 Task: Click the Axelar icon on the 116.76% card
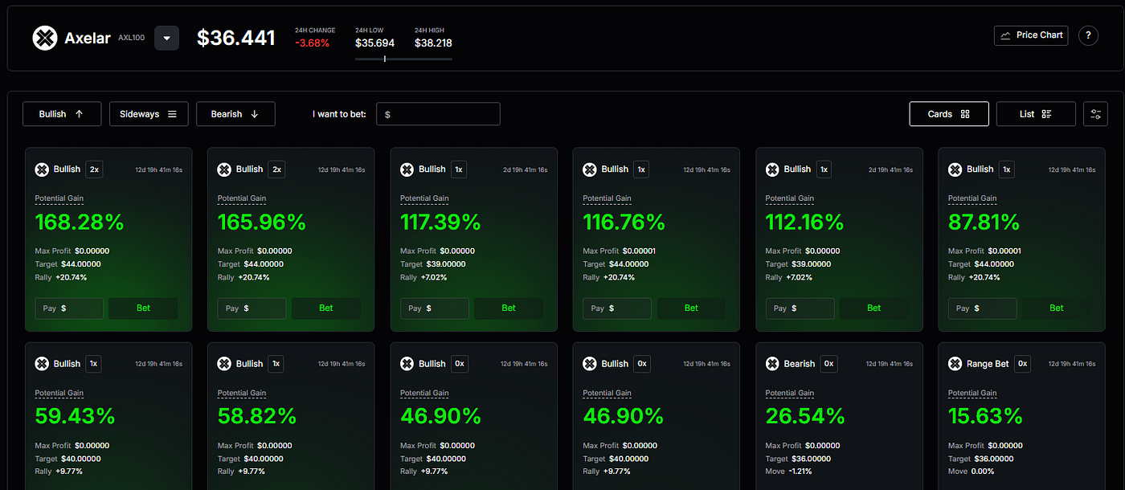click(590, 169)
